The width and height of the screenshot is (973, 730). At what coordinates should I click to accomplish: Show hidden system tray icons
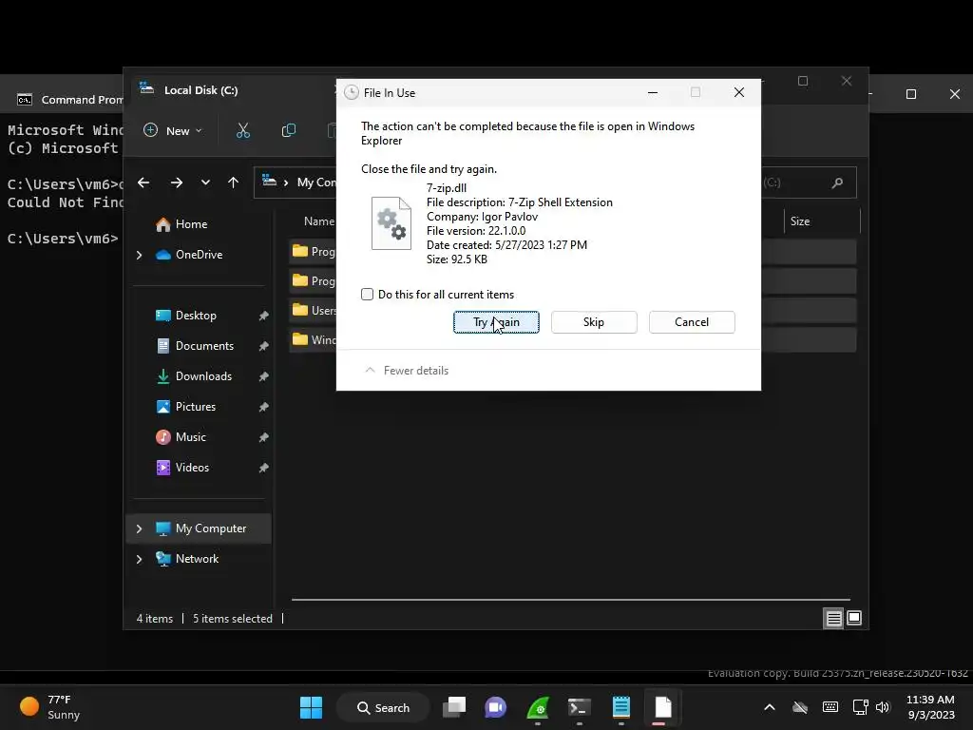(770, 707)
